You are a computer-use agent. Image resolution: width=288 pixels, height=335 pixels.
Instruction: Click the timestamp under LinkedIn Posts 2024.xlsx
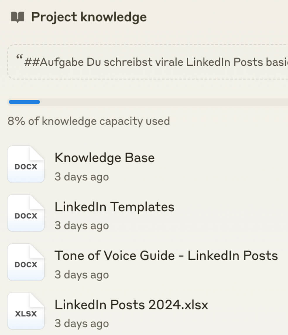[x=82, y=324]
